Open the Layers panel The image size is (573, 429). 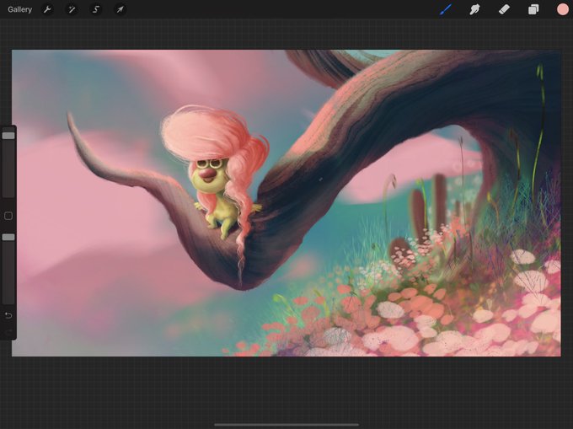click(533, 9)
